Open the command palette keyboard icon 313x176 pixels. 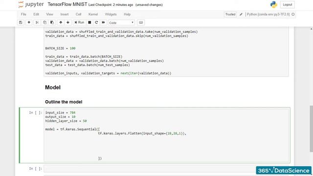[141, 22]
